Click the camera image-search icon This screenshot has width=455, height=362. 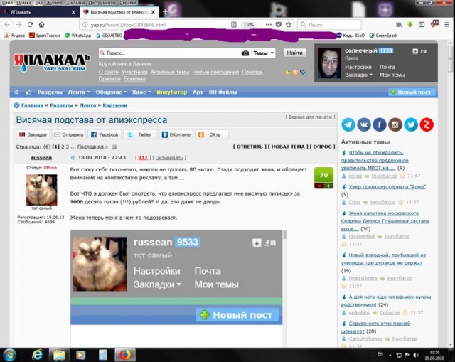[x=245, y=53]
